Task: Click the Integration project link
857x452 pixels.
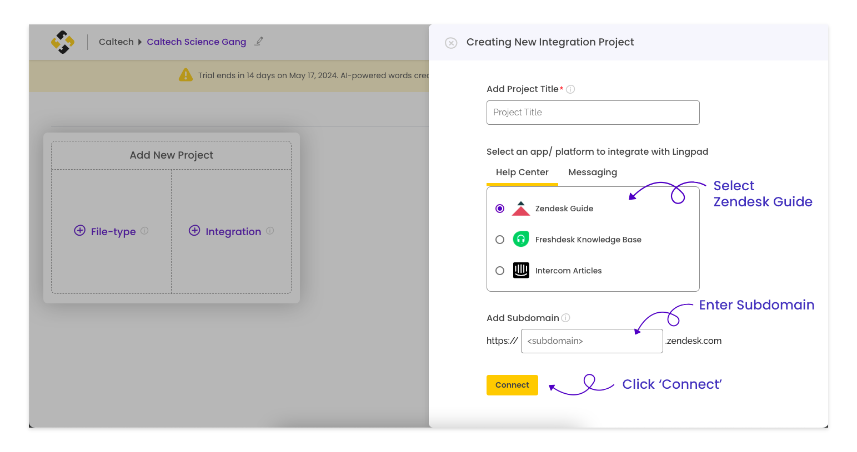Action: (233, 231)
